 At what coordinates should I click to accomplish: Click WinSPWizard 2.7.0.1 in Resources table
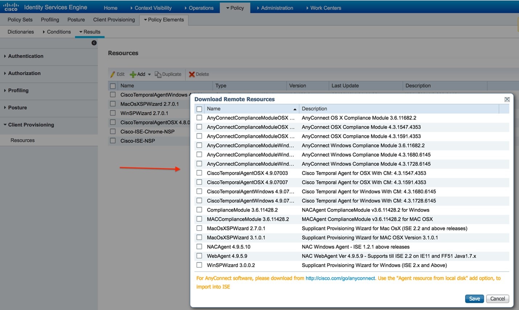(x=144, y=113)
